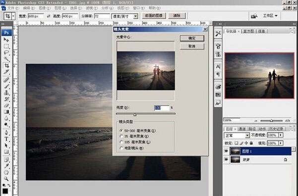Select the Eyedropper tool

(x=6, y=166)
